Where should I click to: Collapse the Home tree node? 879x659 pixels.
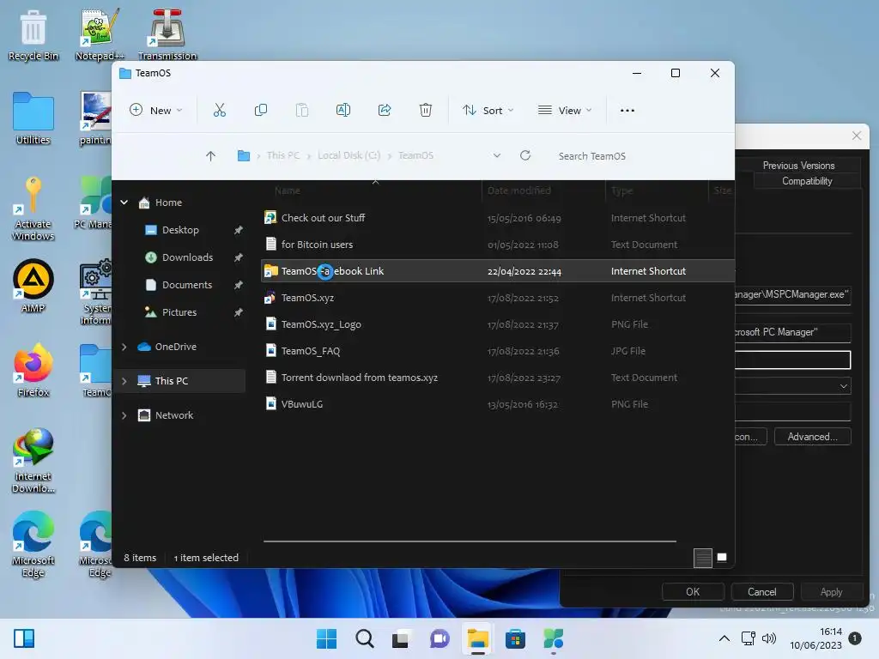124,203
